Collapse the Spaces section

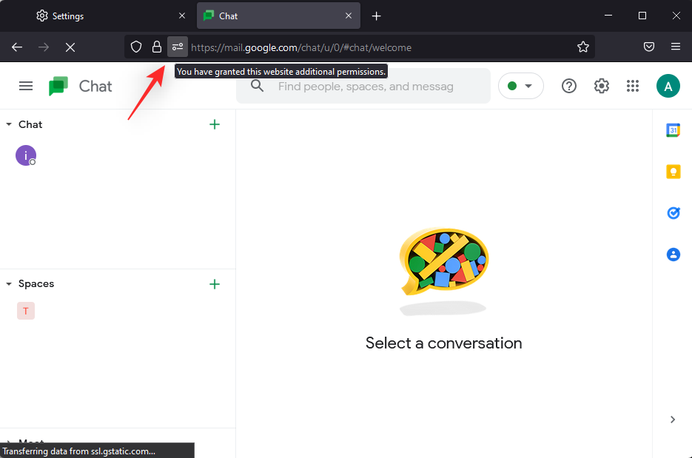(x=9, y=284)
